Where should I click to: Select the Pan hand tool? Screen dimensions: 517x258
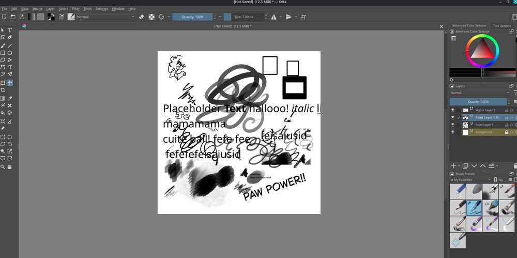tap(10, 167)
